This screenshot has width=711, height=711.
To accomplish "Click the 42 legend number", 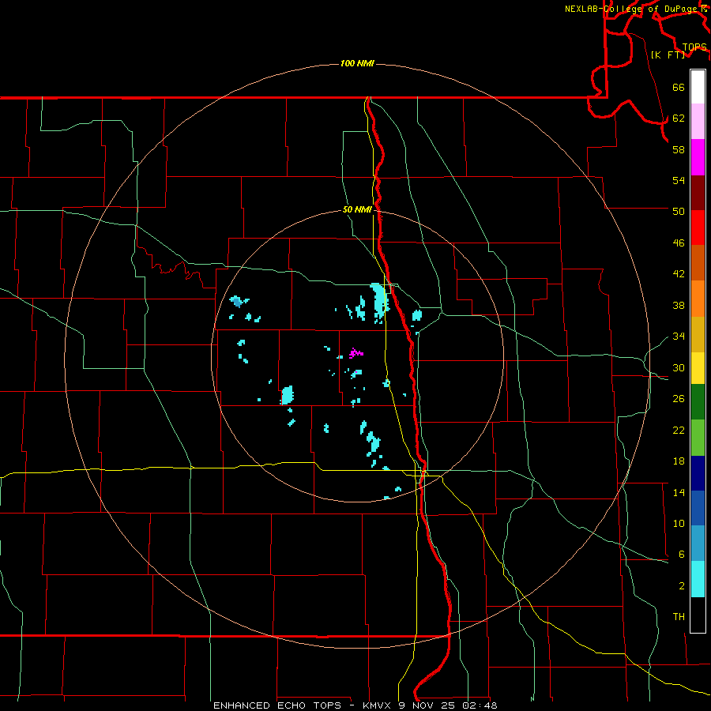I will coord(679,274).
